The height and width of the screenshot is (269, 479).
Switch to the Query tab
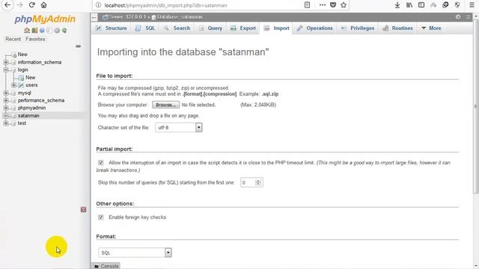click(210, 28)
